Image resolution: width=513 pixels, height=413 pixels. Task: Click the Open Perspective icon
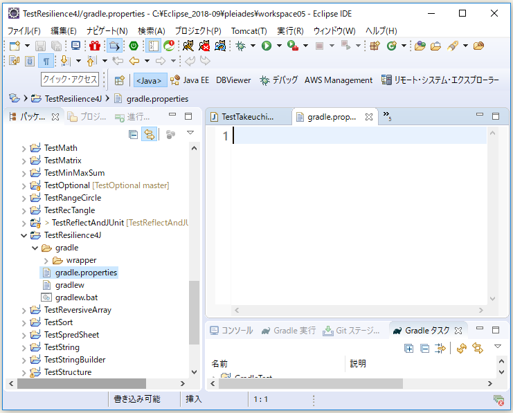[x=119, y=80]
